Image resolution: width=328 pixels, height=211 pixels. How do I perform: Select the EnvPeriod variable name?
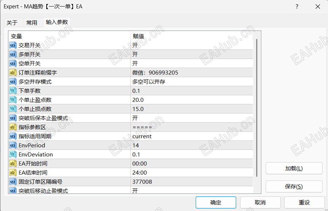(x=32, y=145)
